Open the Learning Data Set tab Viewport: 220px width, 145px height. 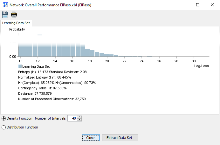point(16,23)
